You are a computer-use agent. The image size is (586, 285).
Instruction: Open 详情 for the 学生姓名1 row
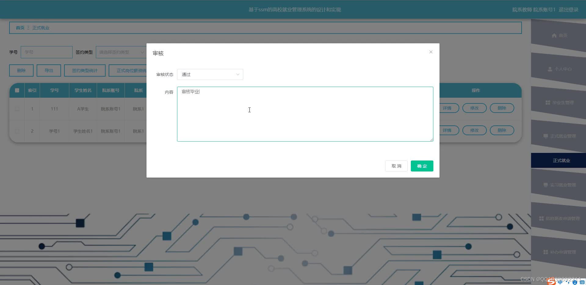click(x=449, y=130)
